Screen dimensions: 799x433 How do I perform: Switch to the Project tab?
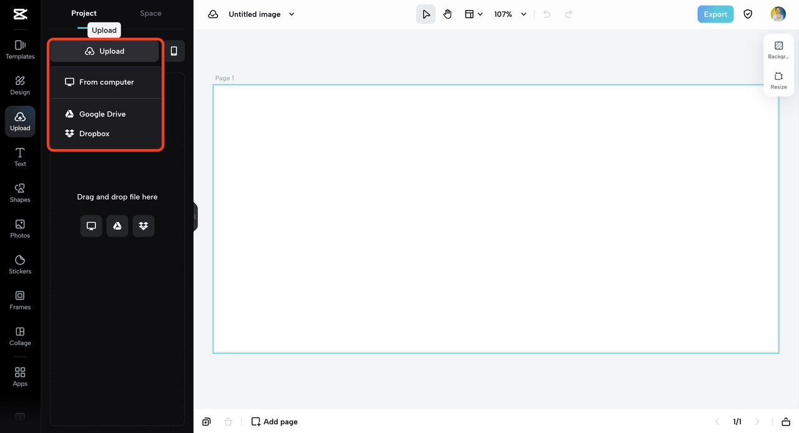pyautogui.click(x=84, y=13)
